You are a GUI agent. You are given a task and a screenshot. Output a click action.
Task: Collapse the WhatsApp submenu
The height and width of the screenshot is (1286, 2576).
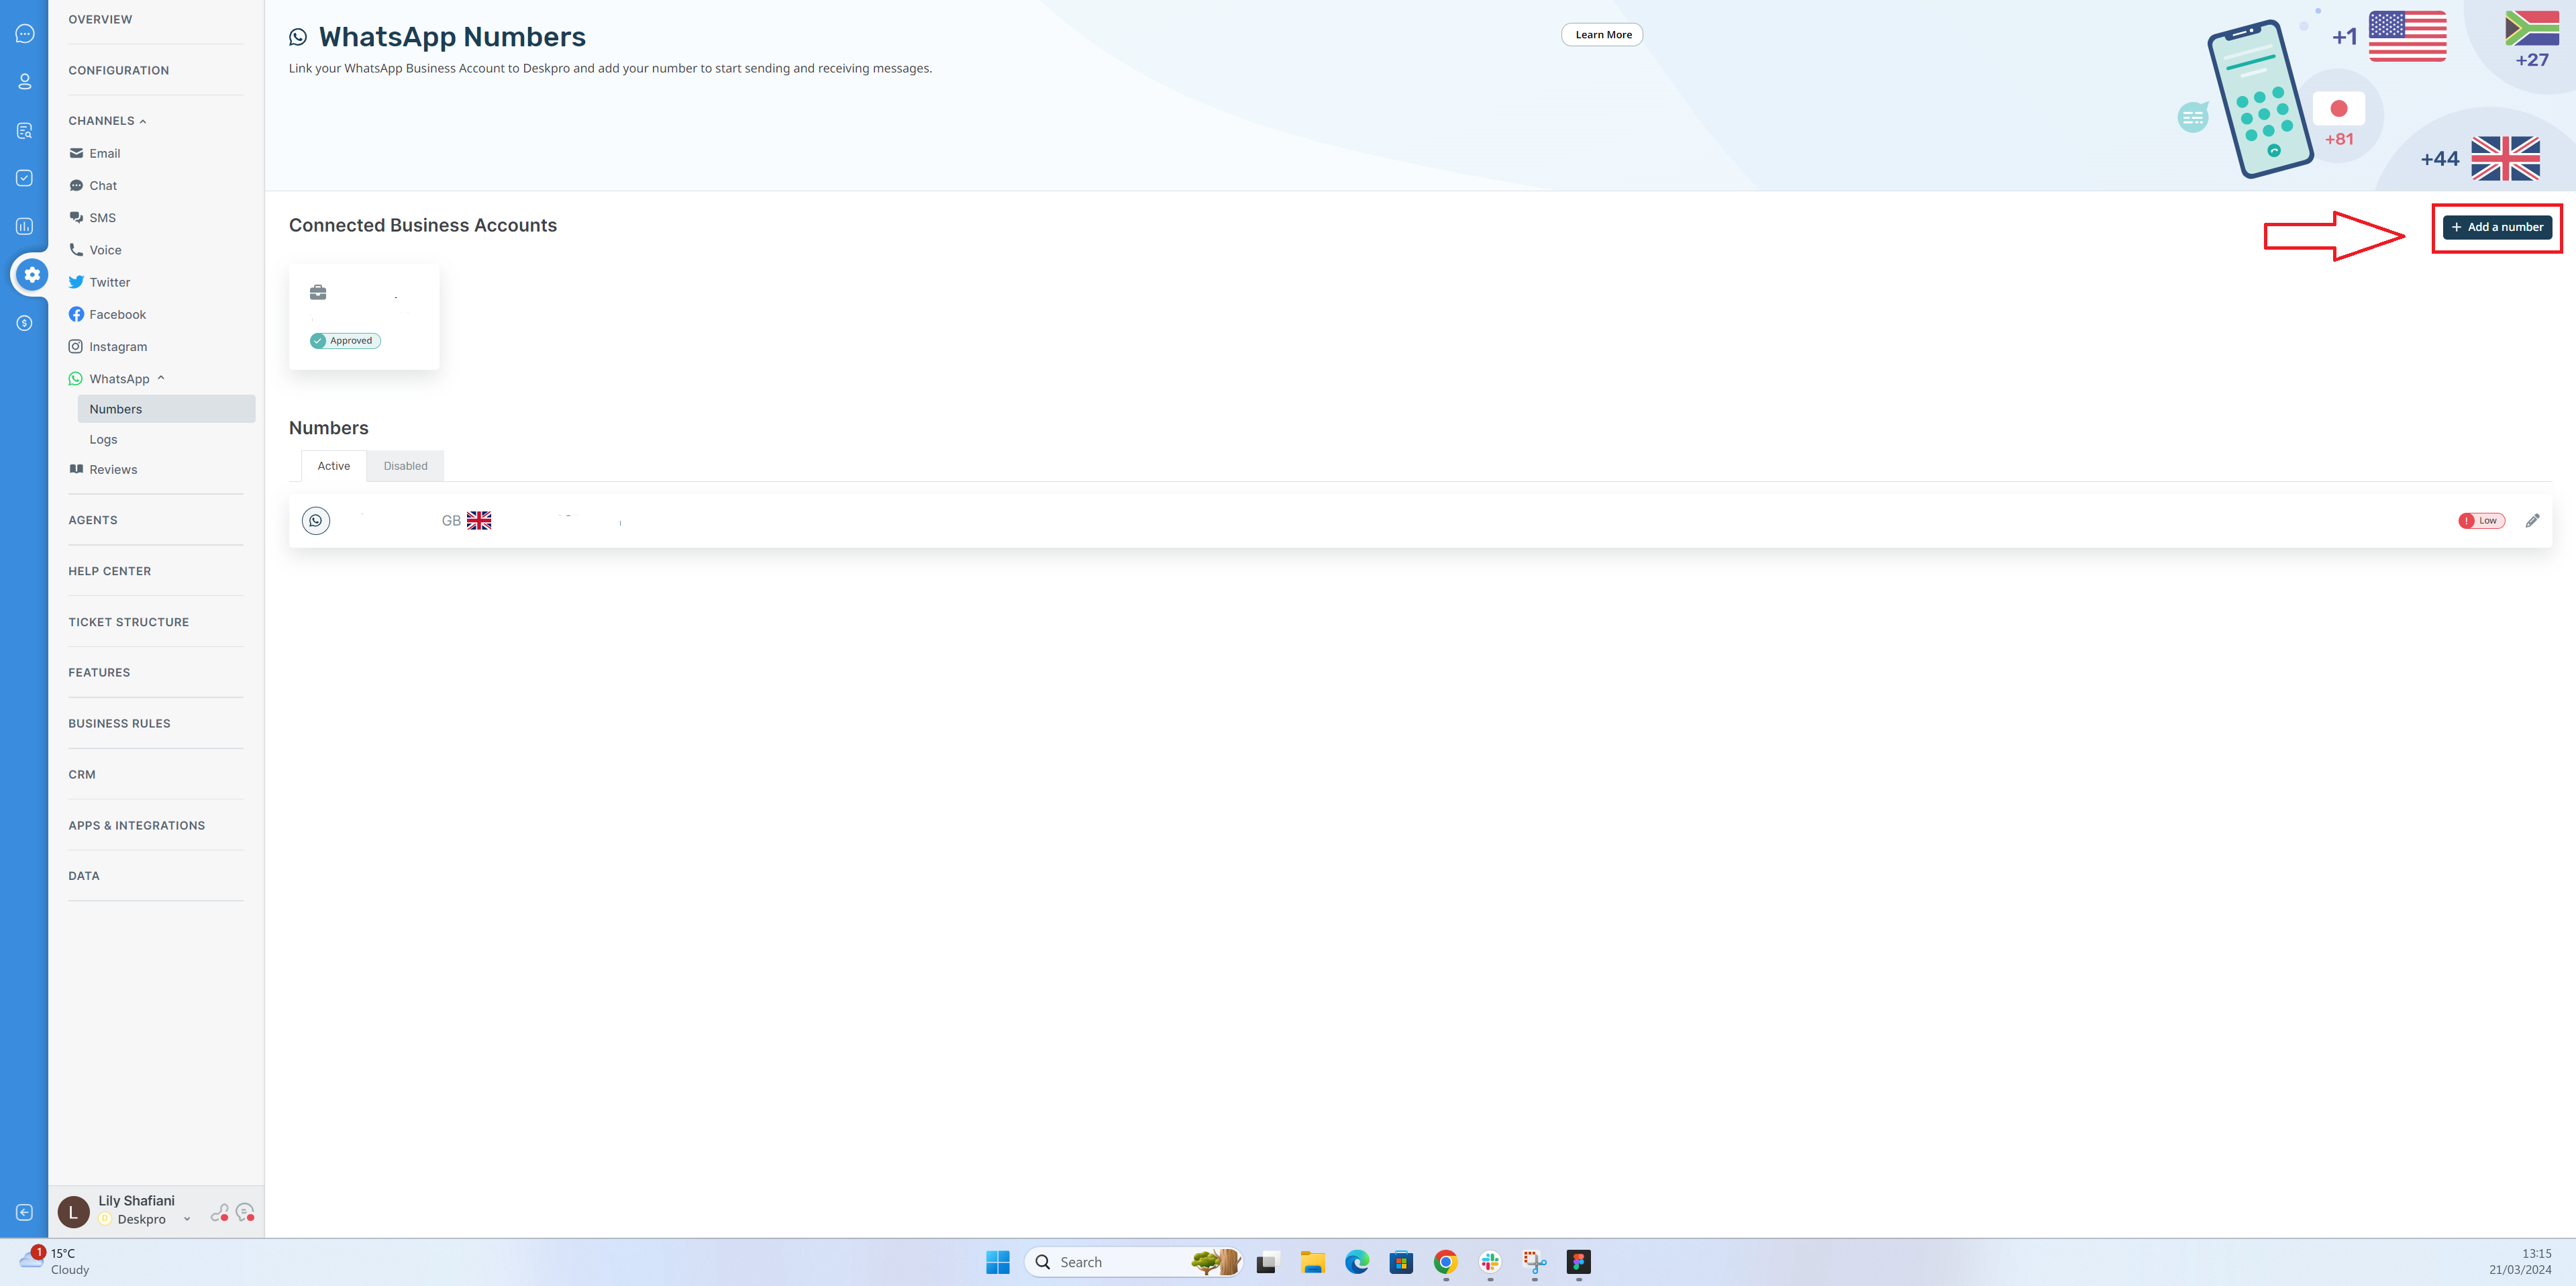tap(160, 379)
